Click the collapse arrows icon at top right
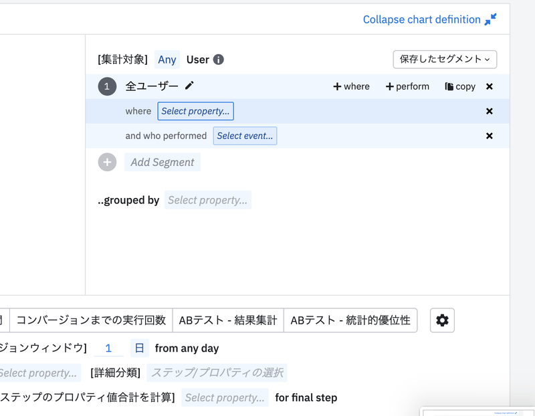This screenshot has width=535, height=416. pos(491,19)
